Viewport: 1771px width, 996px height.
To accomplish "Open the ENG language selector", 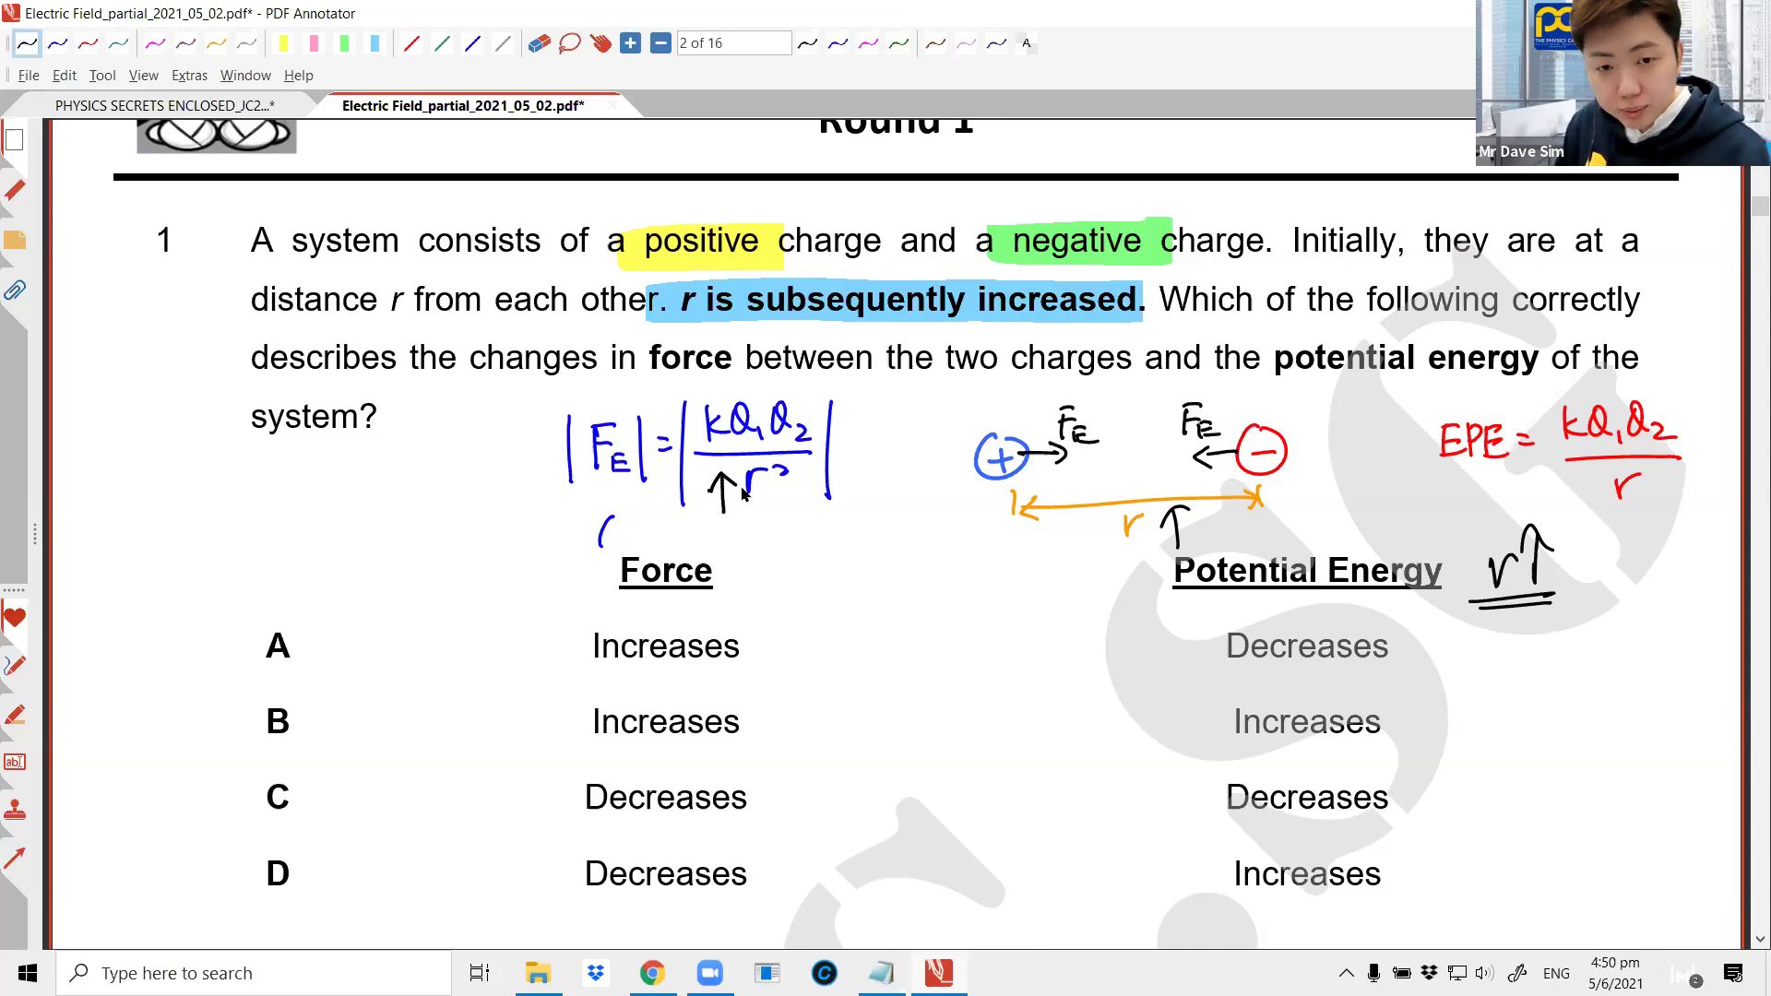I will (1557, 973).
